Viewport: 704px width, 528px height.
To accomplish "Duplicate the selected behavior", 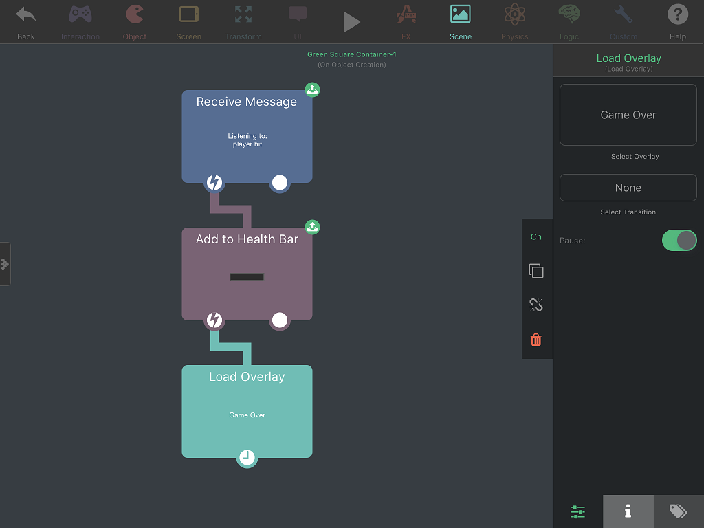I will 536,271.
